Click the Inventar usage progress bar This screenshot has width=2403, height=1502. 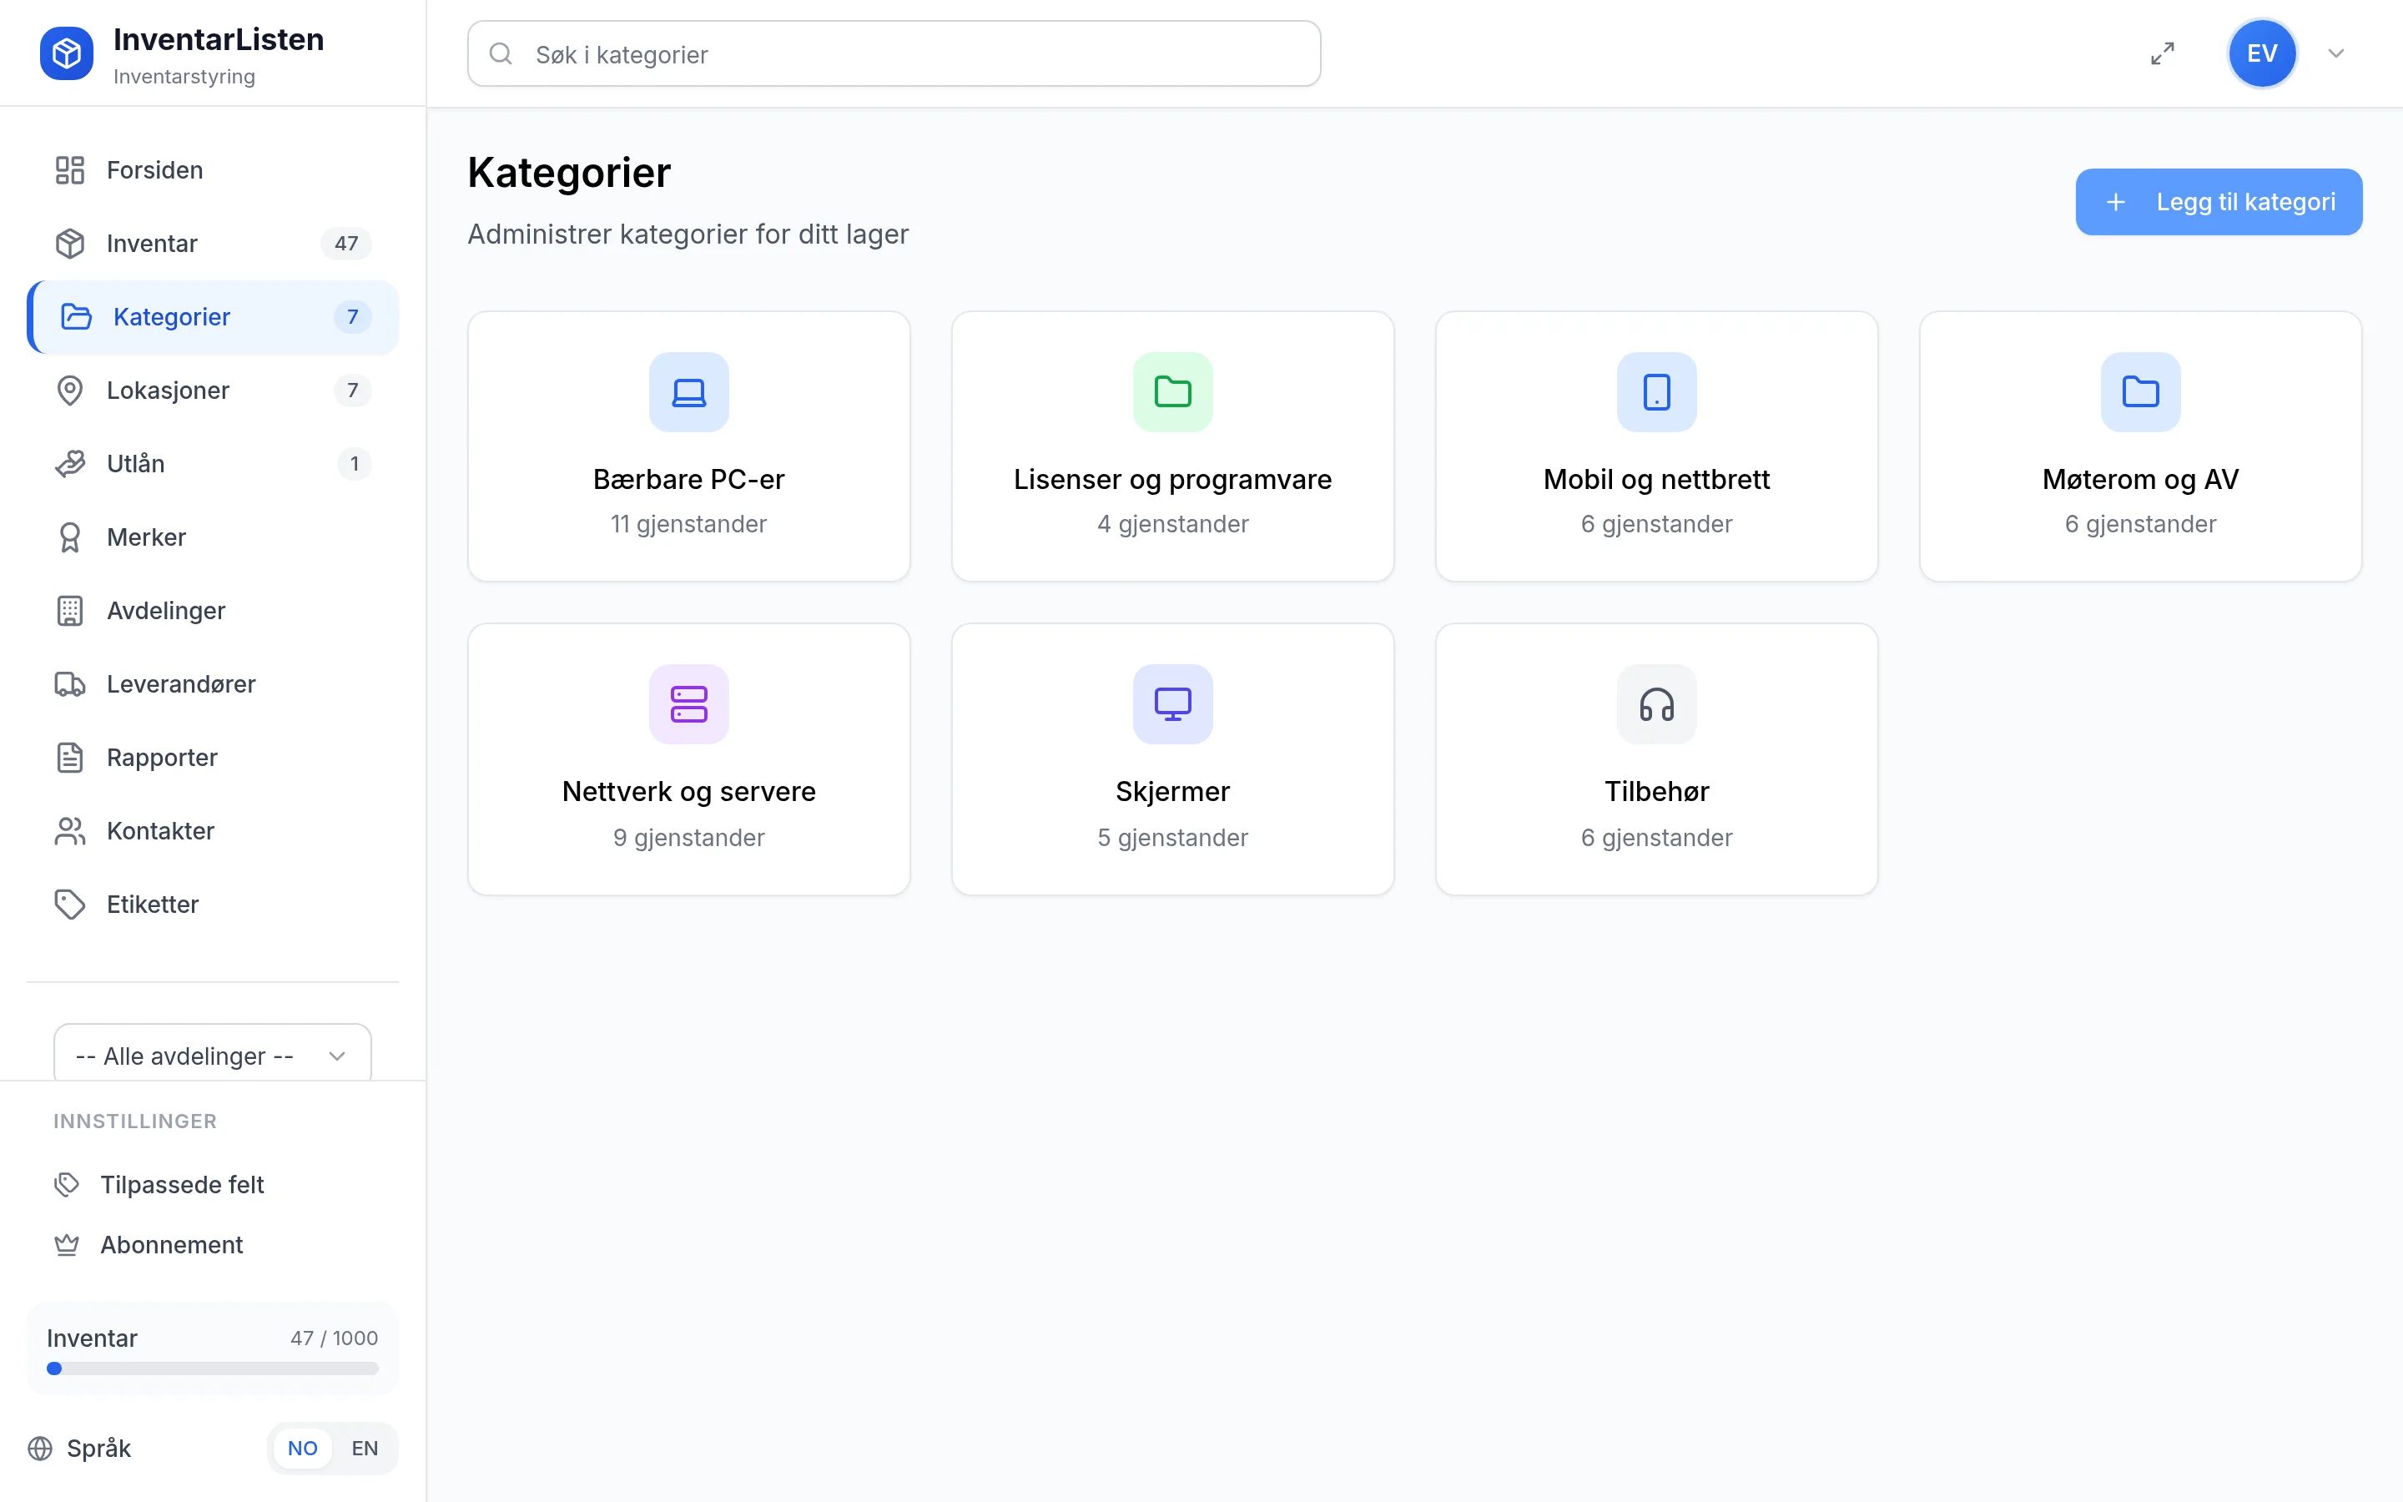click(213, 1368)
